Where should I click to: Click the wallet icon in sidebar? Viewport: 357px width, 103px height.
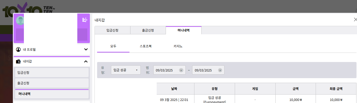pos(18,61)
